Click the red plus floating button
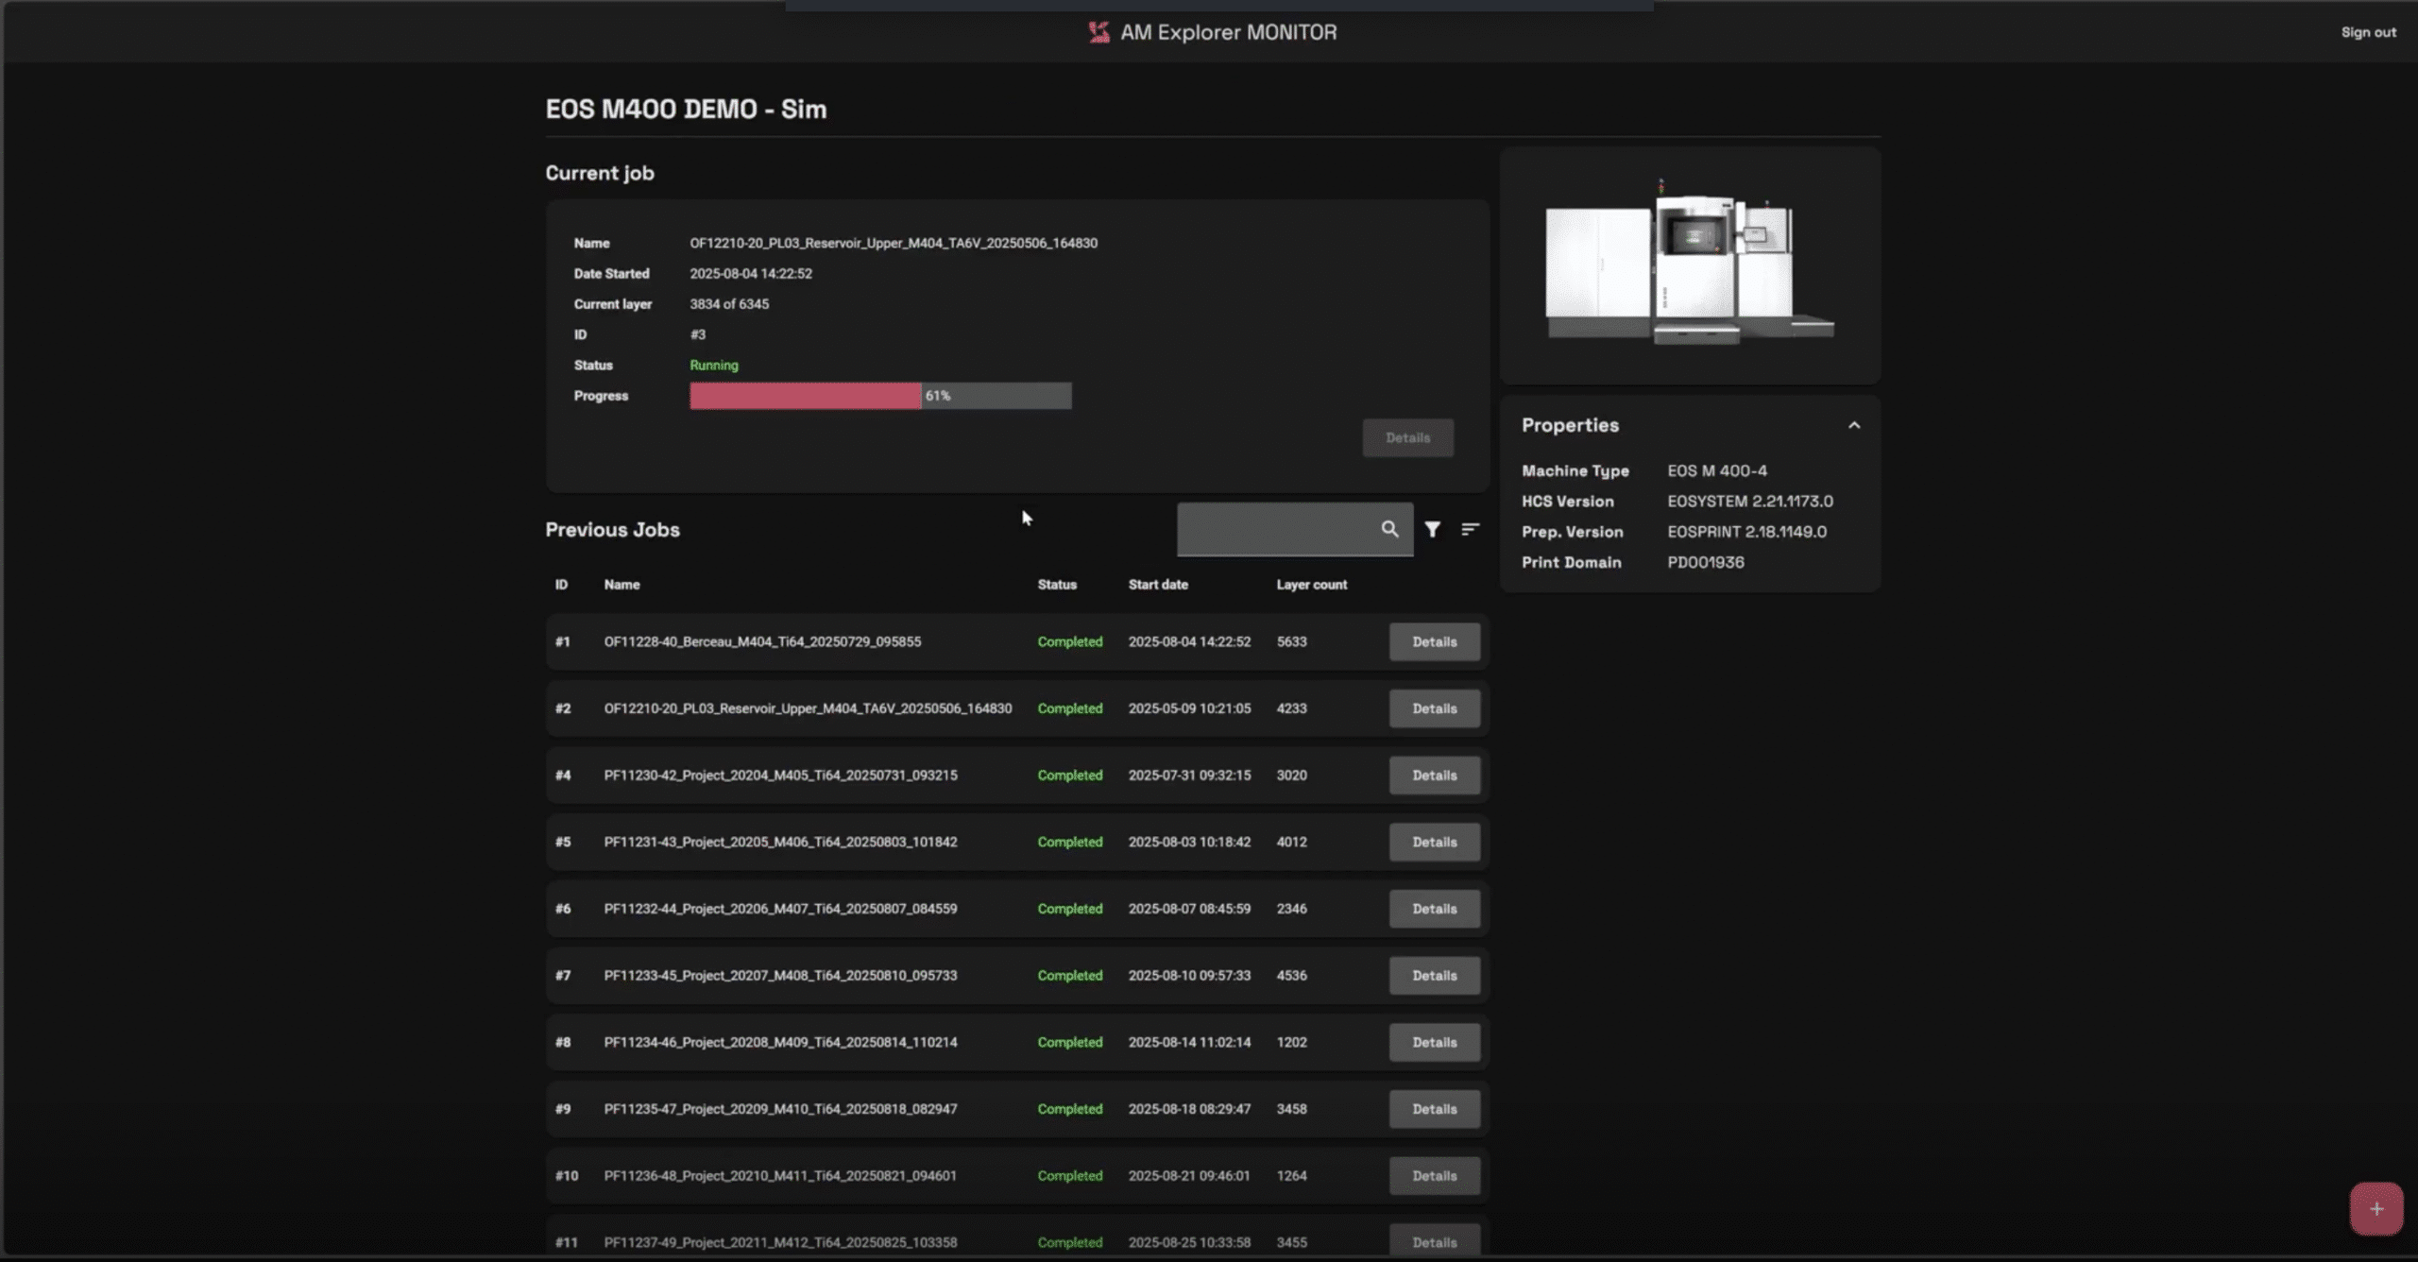The width and height of the screenshot is (2418, 1262). click(2375, 1208)
